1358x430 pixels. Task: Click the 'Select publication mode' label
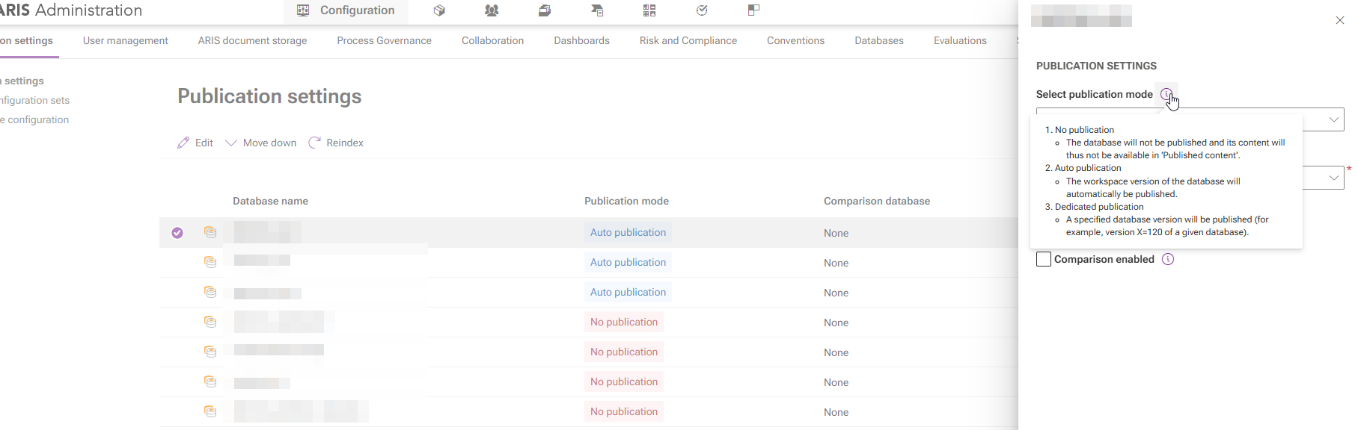tap(1094, 94)
